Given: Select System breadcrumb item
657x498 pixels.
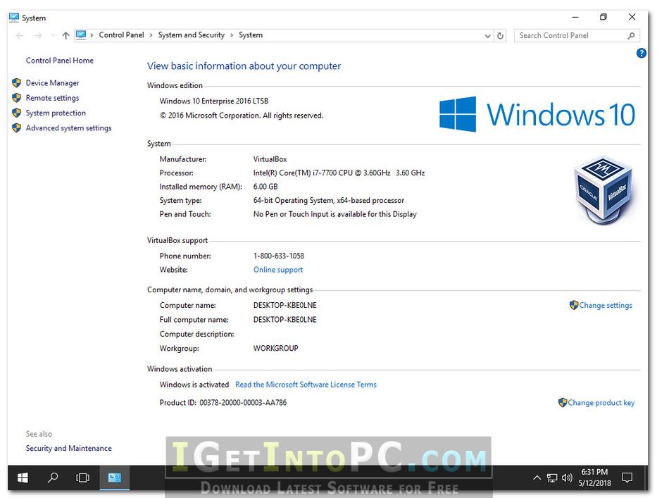Looking at the screenshot, I should 251,35.
